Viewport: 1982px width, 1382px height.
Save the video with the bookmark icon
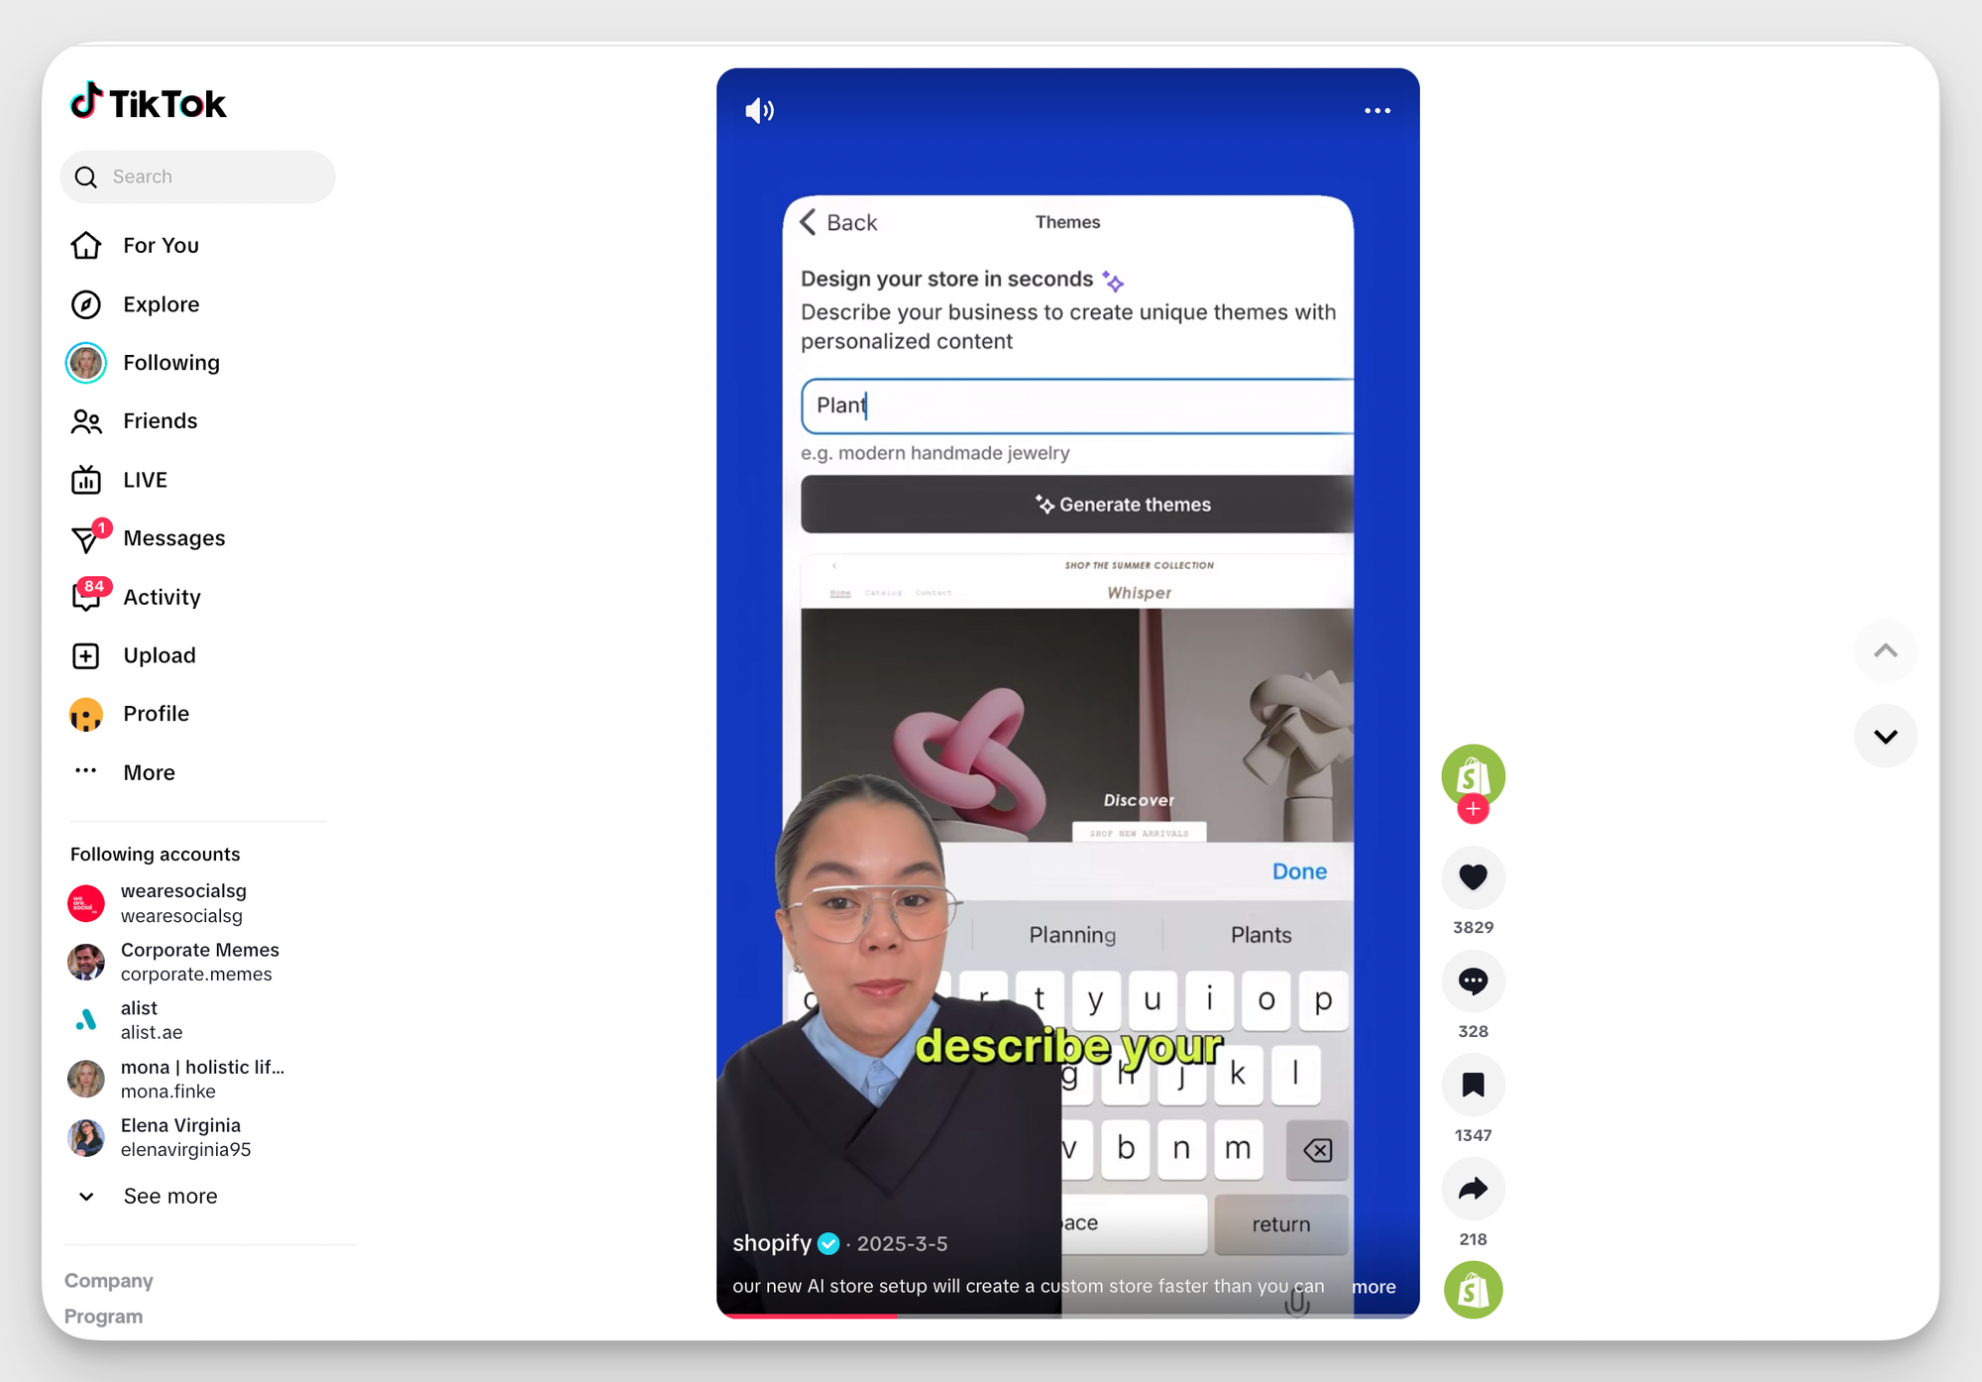[x=1473, y=1086]
